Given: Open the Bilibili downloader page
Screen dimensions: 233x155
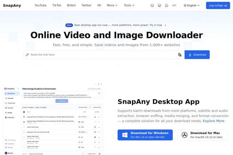Looking at the screenshot, I should tap(71, 5).
